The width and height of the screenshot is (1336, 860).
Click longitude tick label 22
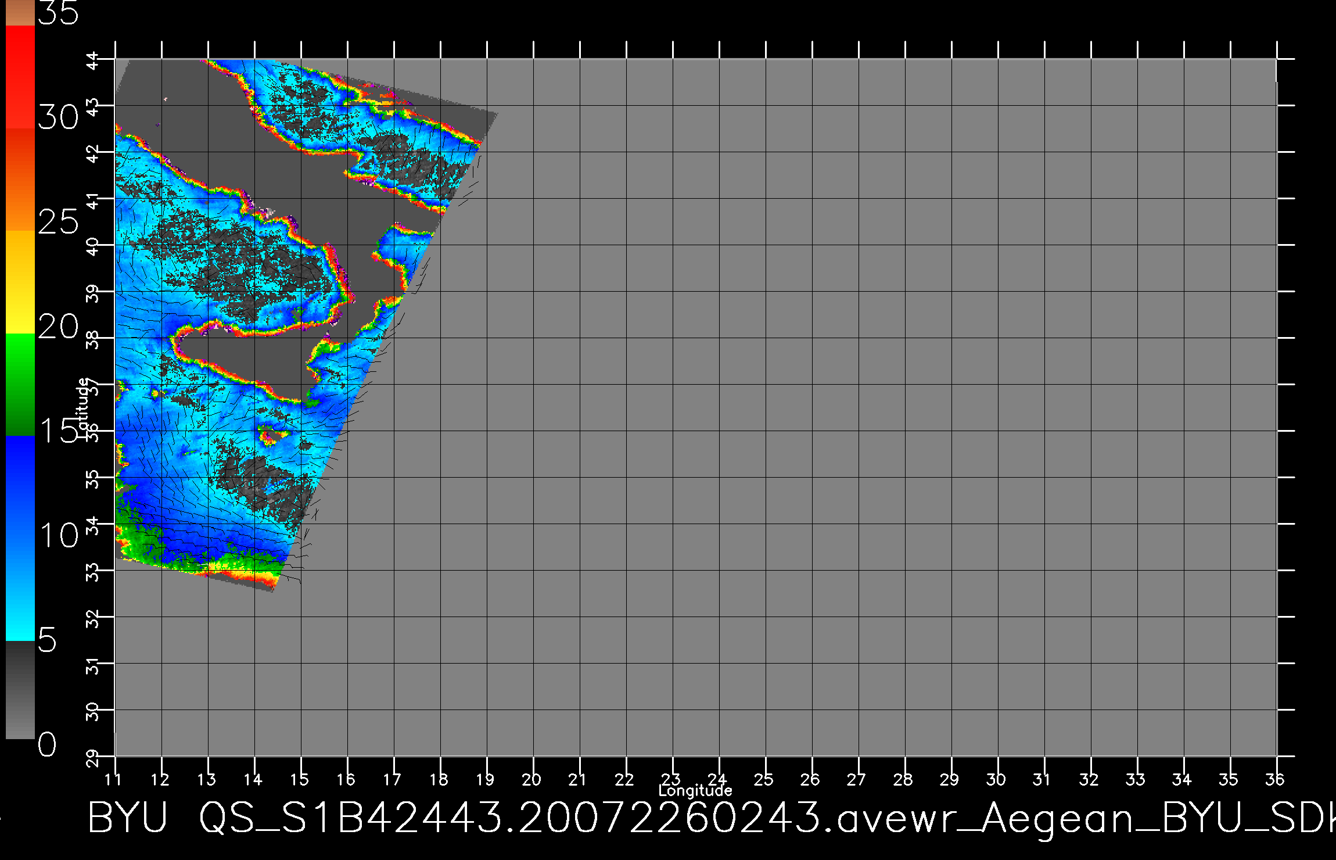tap(625, 780)
